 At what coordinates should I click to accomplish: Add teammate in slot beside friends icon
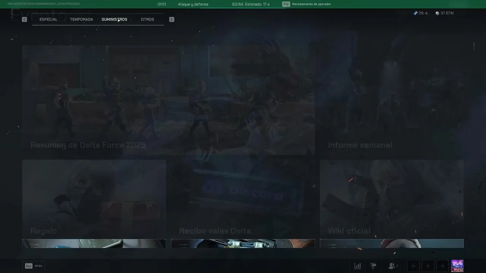coord(413,266)
